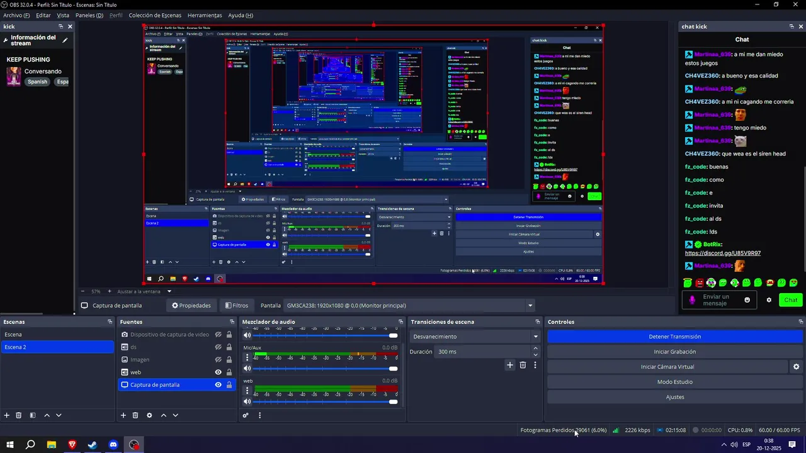The height and width of the screenshot is (453, 806).
Task: Open the Ayuda menu
Action: pos(241,15)
